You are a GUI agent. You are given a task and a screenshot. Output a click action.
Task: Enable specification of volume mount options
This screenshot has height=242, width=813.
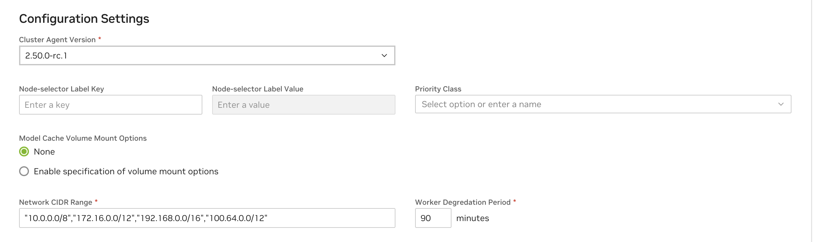tap(24, 171)
